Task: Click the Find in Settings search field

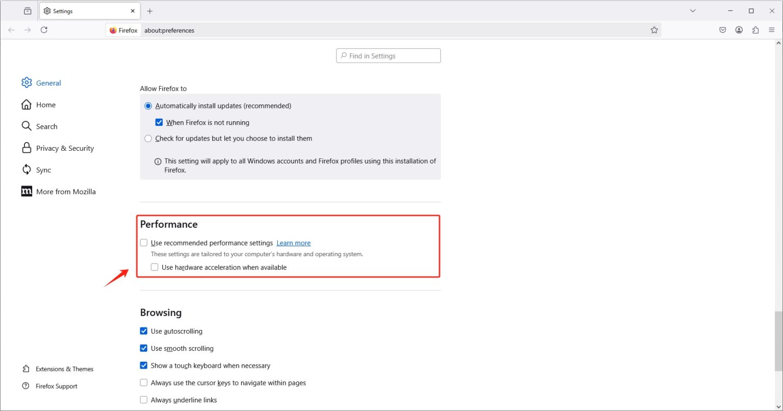Action: tap(388, 56)
